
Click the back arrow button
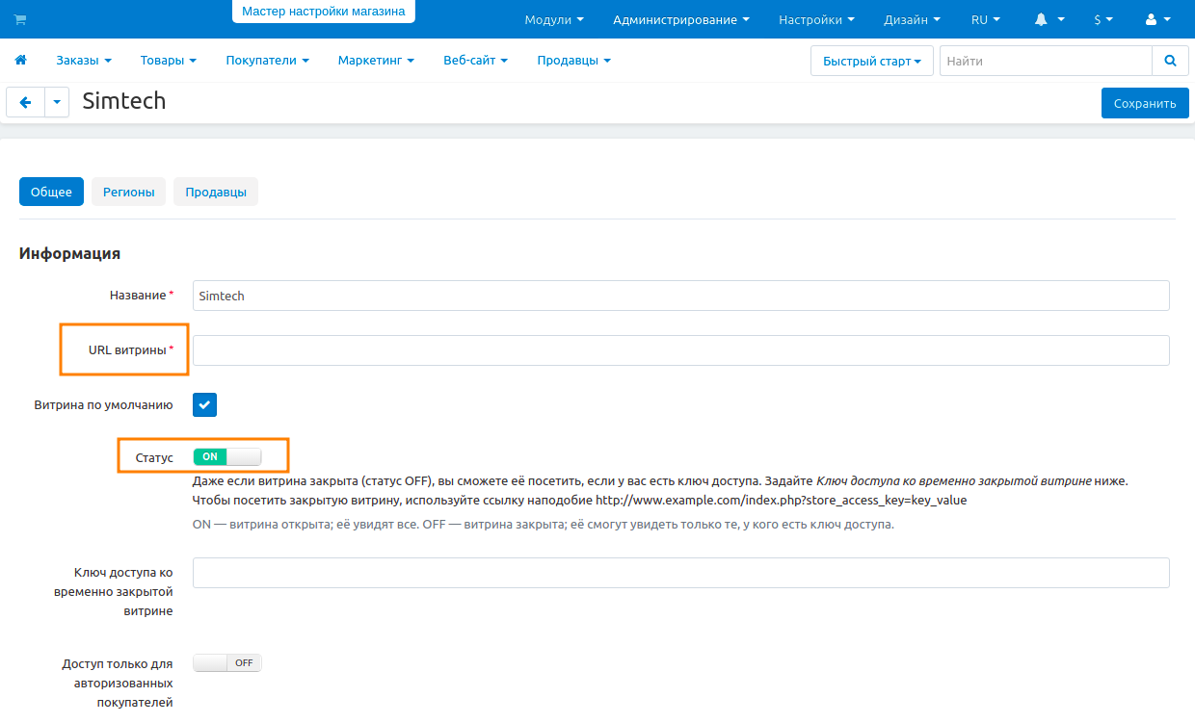coord(25,102)
